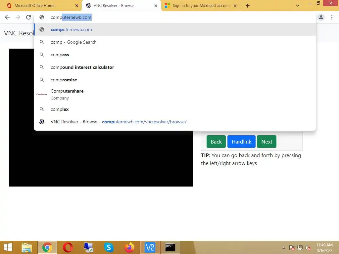The image size is (339, 254).
Task: Switch to Sign in to your Microsoft account tab
Action: point(201,6)
